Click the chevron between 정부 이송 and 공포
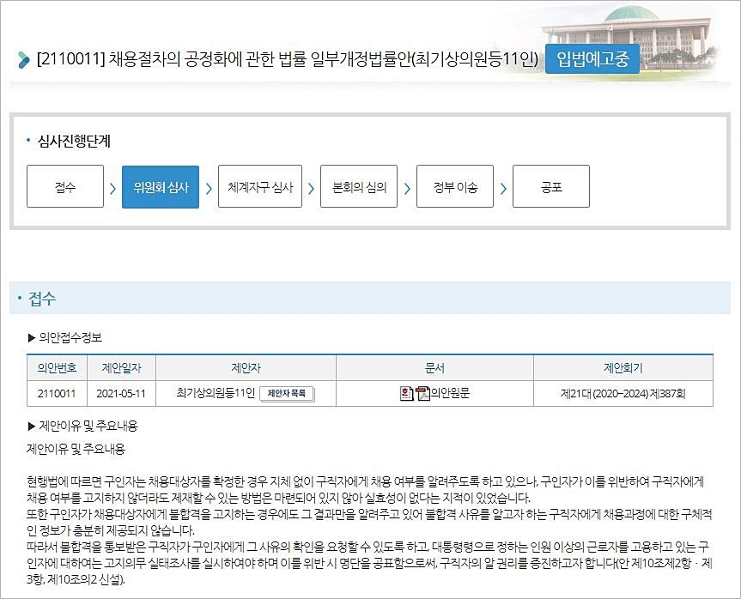 click(x=503, y=189)
